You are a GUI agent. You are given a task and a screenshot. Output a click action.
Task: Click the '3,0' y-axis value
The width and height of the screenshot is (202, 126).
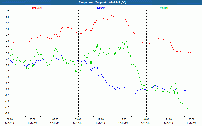tap(8, 53)
